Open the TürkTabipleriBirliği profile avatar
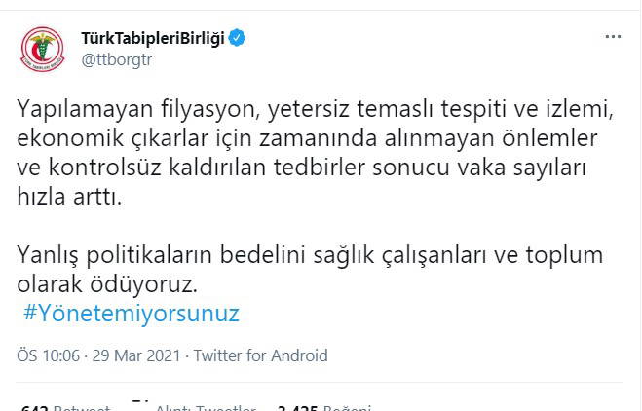Viewport: 642px width, 411px height. [41, 49]
